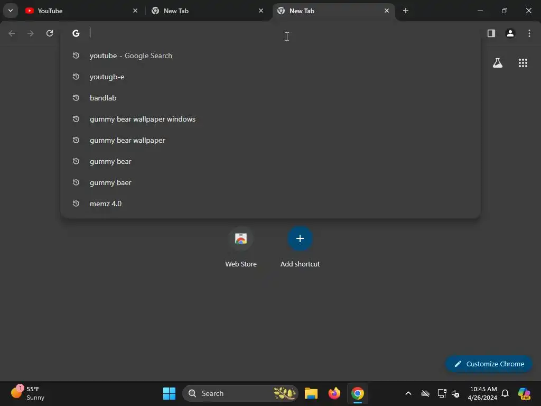Screen dimensions: 541x406
Task: Open the tab search dropdown arrow
Action: click(11, 11)
